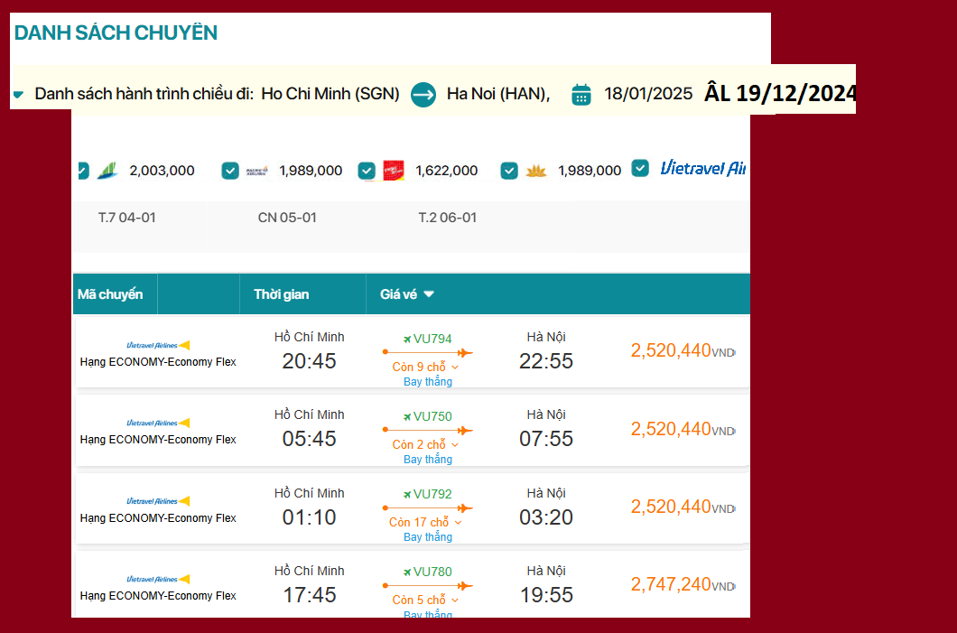Viewport: 957px width, 633px height.
Task: Expand seat details via Còn 9 chỗ chevron
Action: 453,367
